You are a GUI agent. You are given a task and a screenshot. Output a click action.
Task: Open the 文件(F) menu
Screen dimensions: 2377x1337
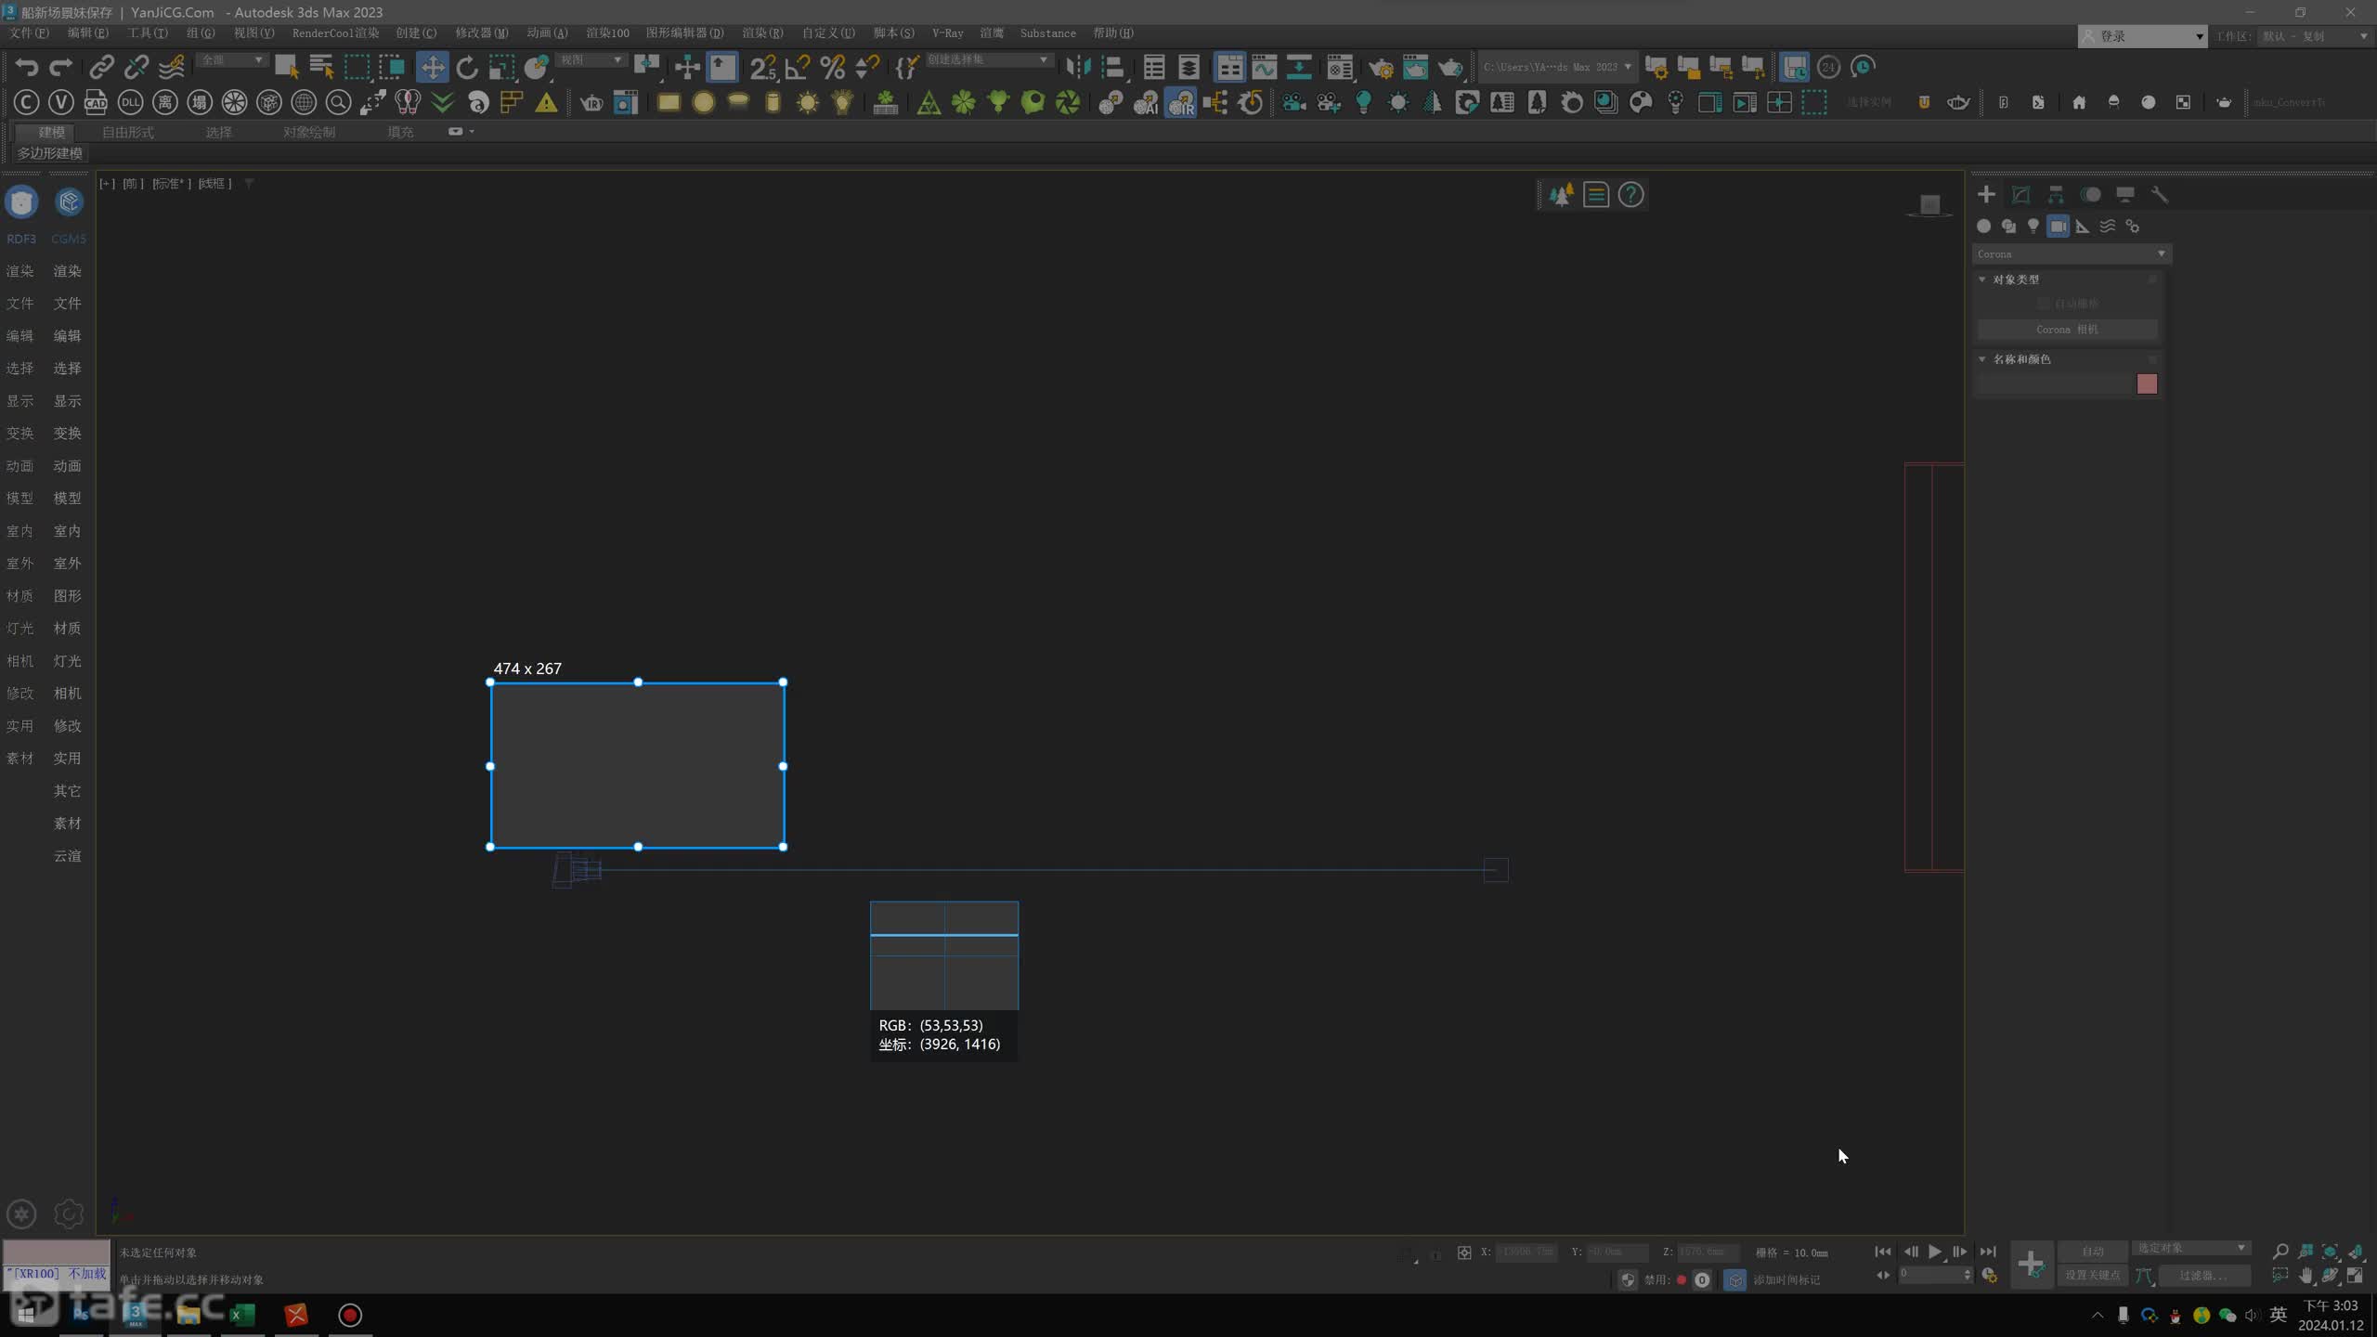[29, 32]
